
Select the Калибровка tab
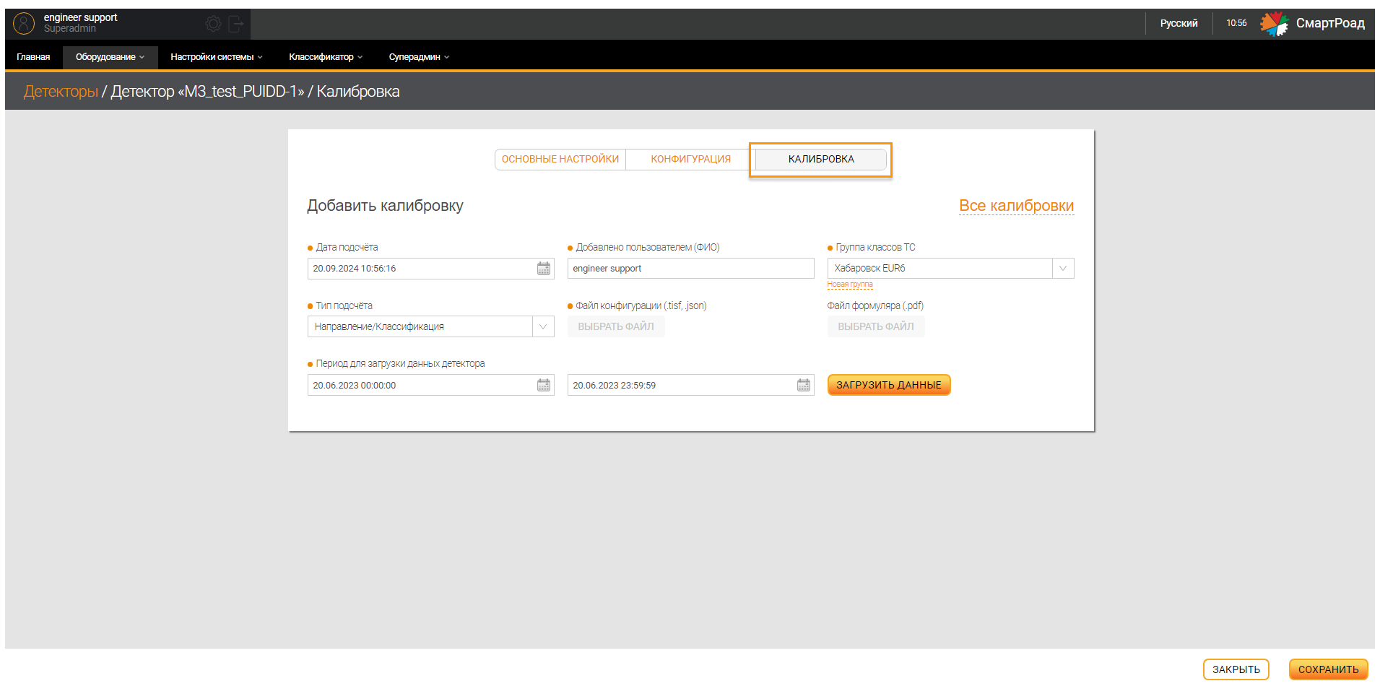[821, 159]
